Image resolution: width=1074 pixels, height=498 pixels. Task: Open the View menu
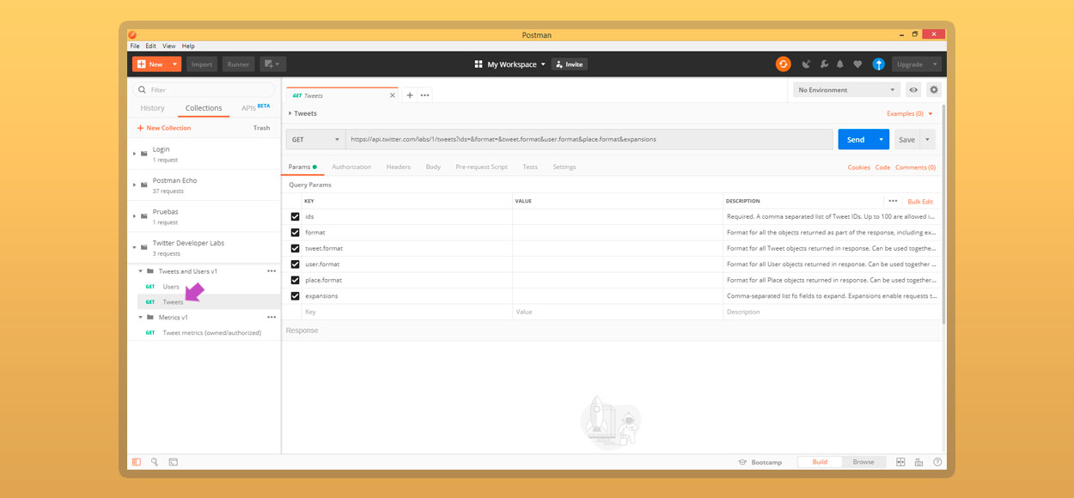[169, 46]
